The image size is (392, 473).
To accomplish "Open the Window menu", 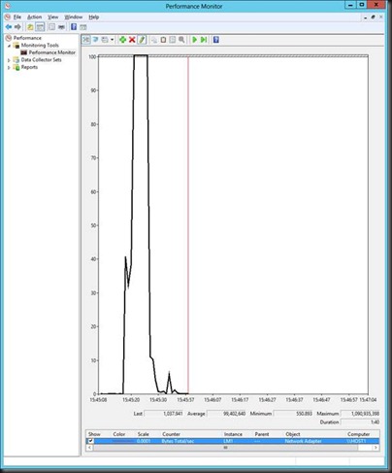I will point(74,17).
